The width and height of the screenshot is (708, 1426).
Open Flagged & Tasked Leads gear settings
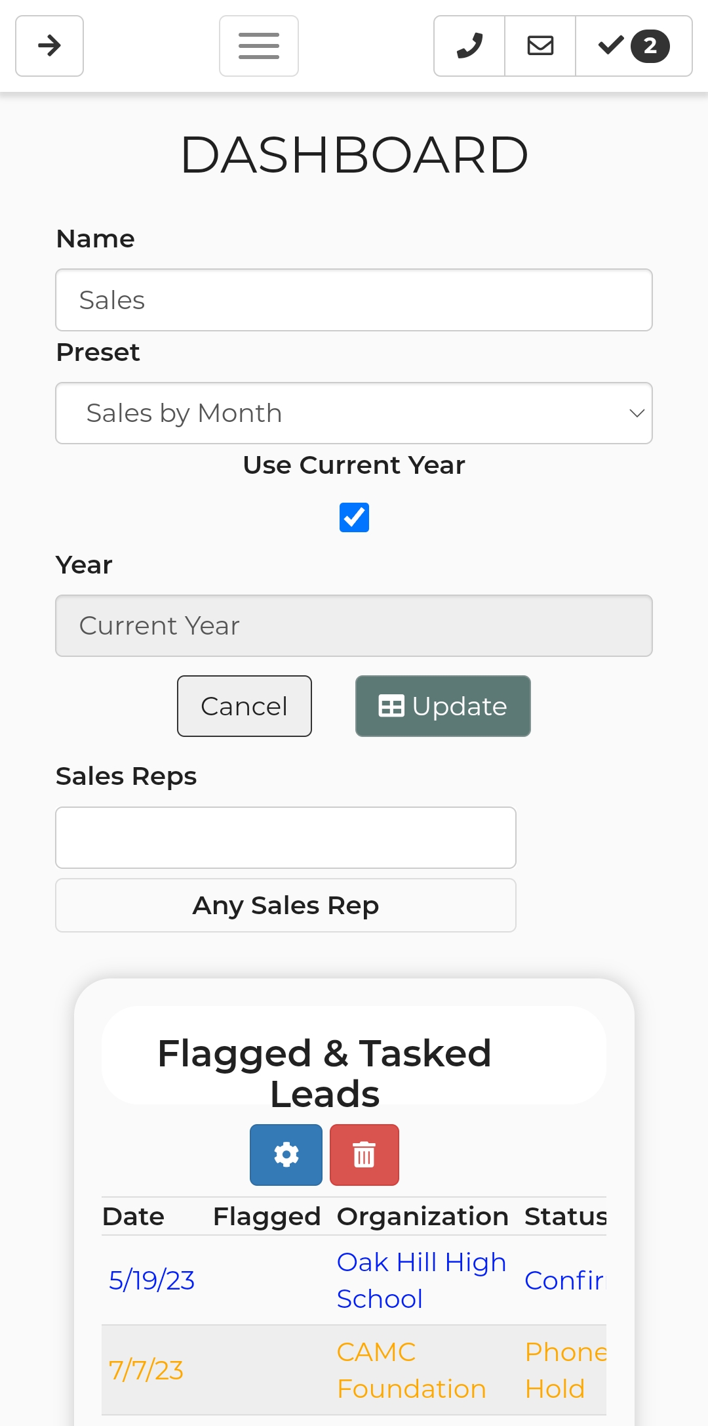coord(286,1154)
